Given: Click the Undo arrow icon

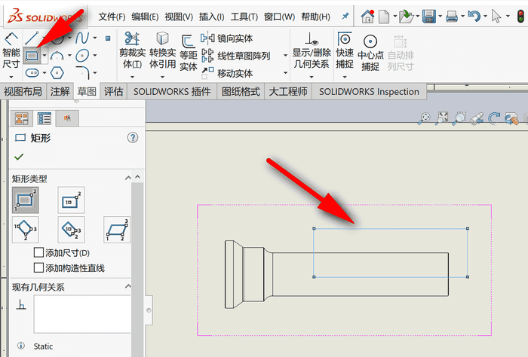Looking at the screenshot, I should [474, 16].
